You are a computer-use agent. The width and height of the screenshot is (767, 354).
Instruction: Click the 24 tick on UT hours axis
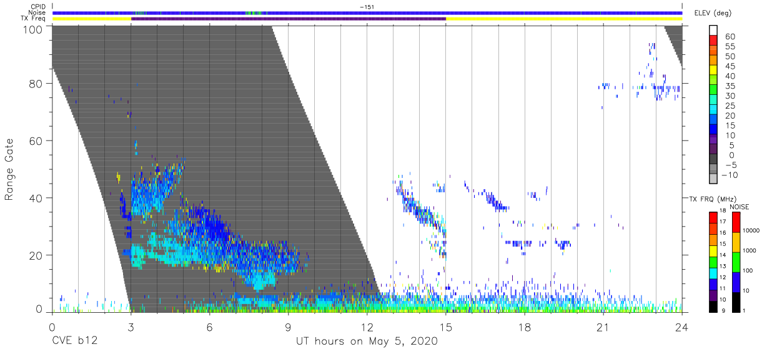click(682, 327)
